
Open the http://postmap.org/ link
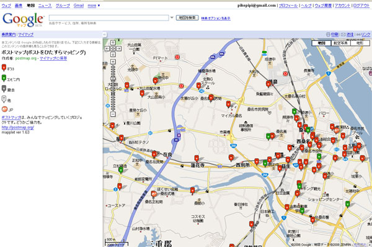pyautogui.click(x=18, y=127)
